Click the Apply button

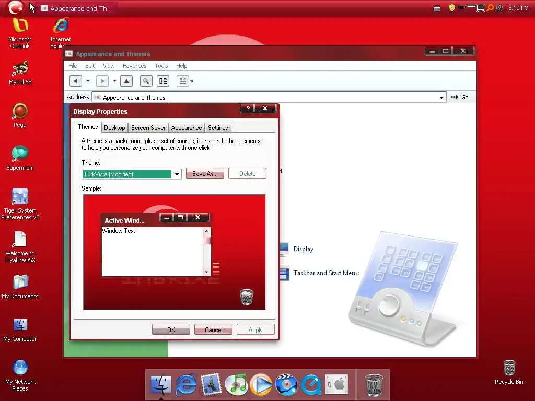255,329
